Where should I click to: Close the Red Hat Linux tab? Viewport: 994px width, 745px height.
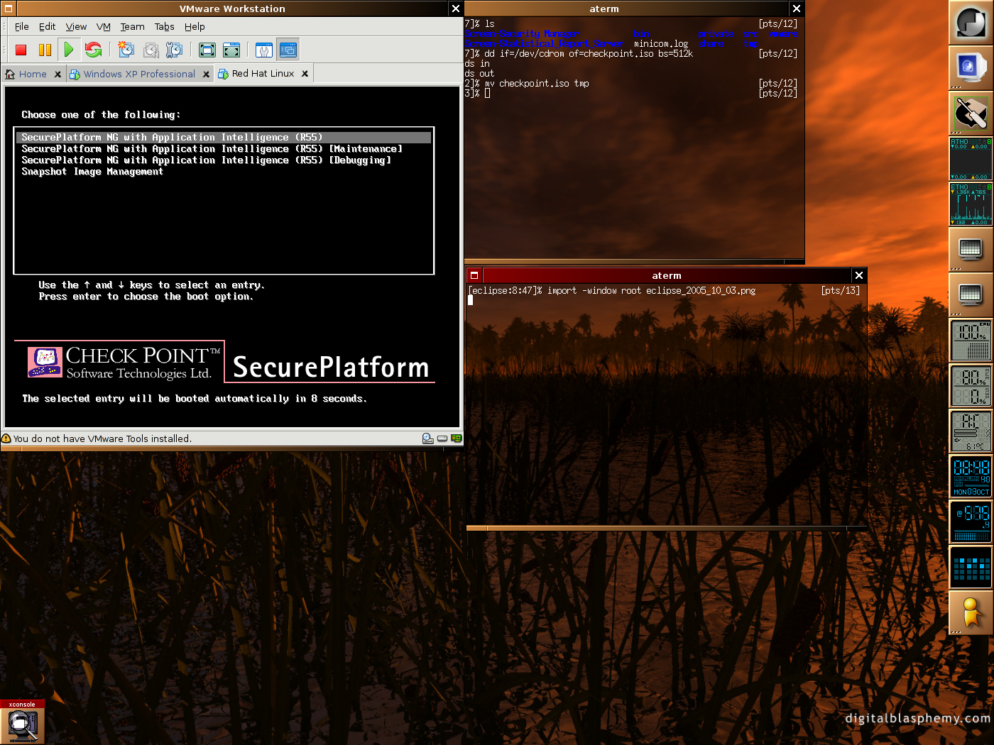305,74
